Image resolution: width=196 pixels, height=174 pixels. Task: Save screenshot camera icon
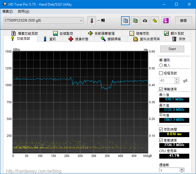tap(145, 21)
